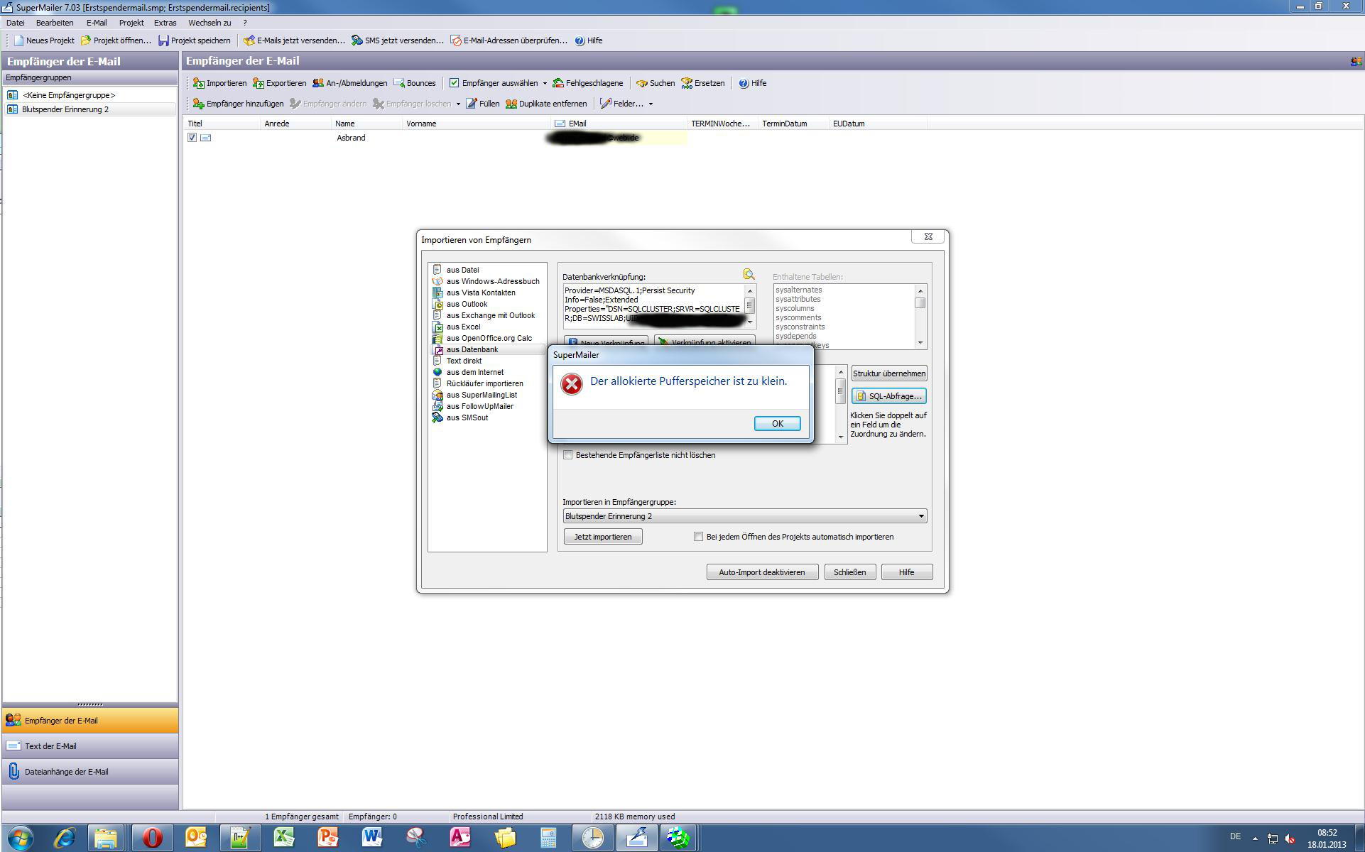Open Fehlgeschlagene recipients
This screenshot has width=1365, height=852.
(587, 83)
